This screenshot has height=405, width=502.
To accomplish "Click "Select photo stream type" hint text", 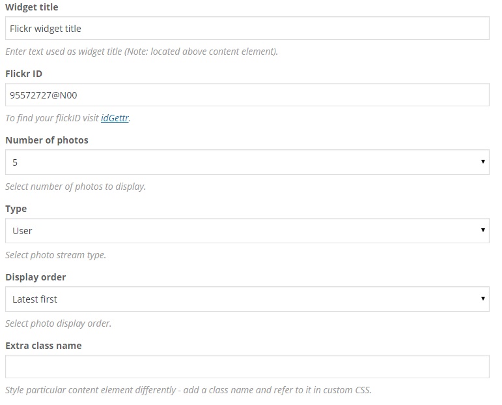I will point(55,255).
